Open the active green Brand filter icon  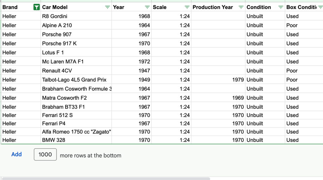tap(37, 7)
